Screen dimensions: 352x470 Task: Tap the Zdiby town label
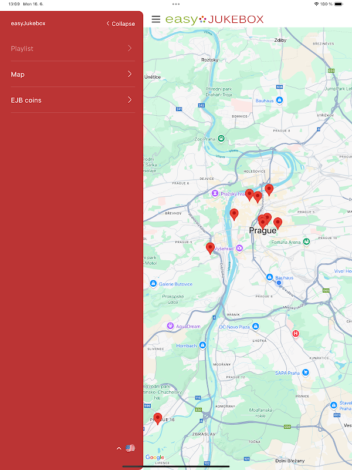280,40
